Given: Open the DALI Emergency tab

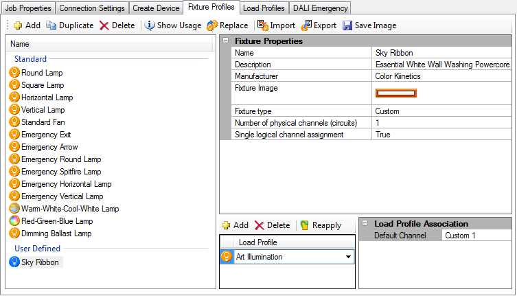Looking at the screenshot, I should (x=320, y=8).
